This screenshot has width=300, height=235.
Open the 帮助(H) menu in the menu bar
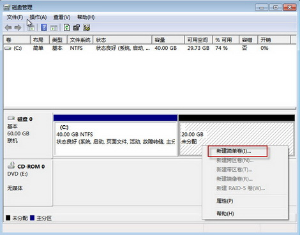[x=86, y=17]
